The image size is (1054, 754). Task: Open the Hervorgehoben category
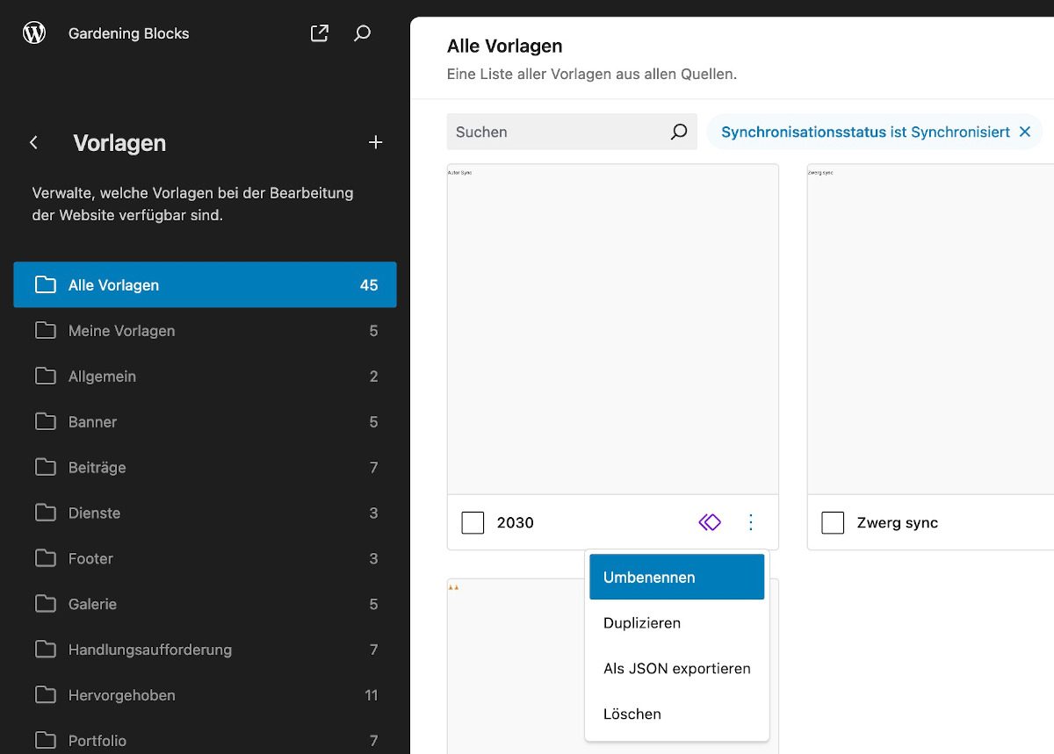[x=206, y=695]
